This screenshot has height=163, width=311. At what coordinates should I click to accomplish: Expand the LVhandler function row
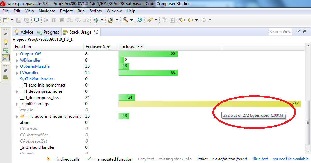pyautogui.click(x=17, y=73)
